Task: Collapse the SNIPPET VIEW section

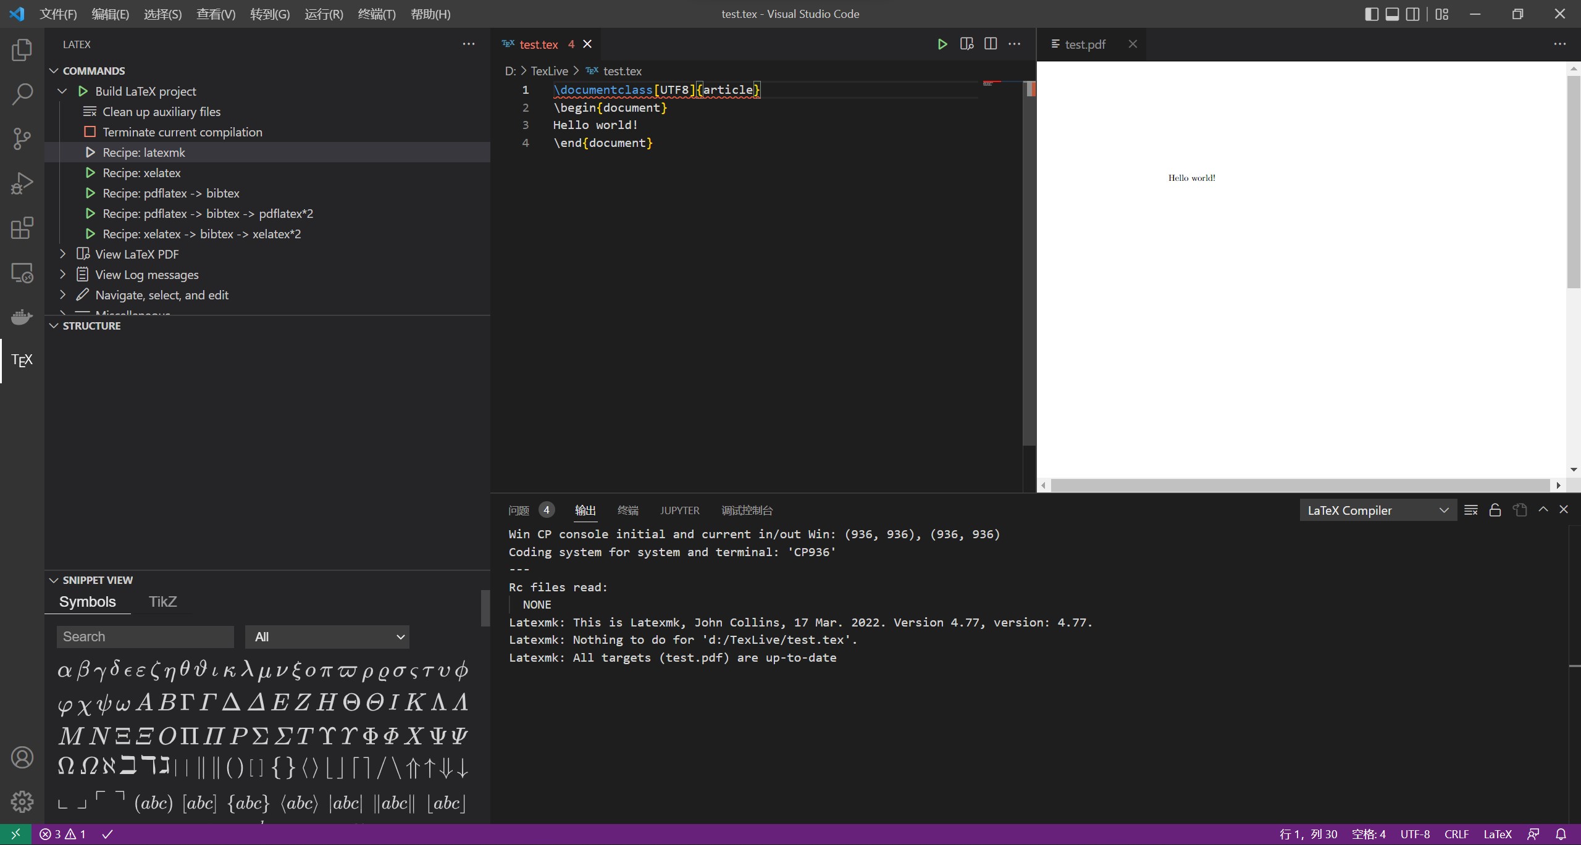Action: (54, 580)
